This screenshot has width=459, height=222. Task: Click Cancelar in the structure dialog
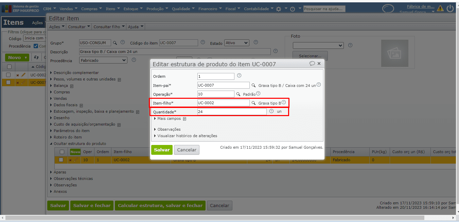click(x=187, y=150)
